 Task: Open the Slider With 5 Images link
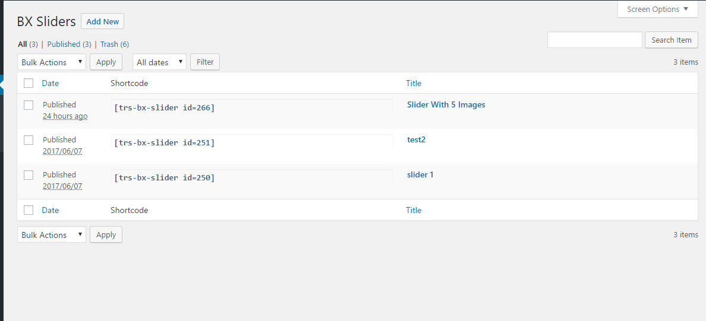point(446,105)
